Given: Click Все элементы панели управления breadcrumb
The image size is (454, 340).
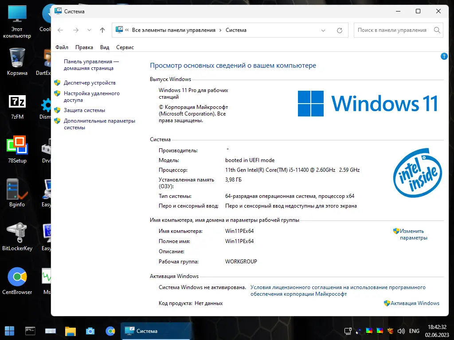Looking at the screenshot, I should point(174,30).
